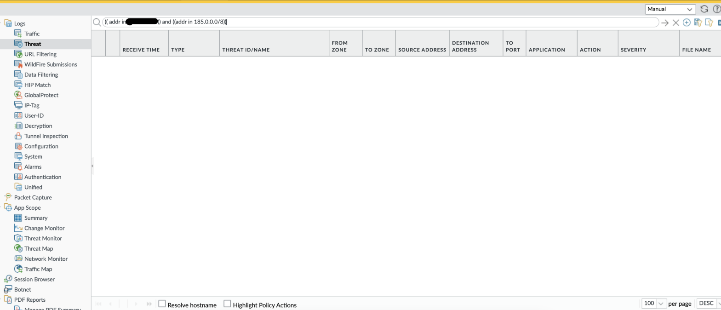721x310 pixels.
Task: Select URL Filtering logs in sidebar
Action: (40, 54)
